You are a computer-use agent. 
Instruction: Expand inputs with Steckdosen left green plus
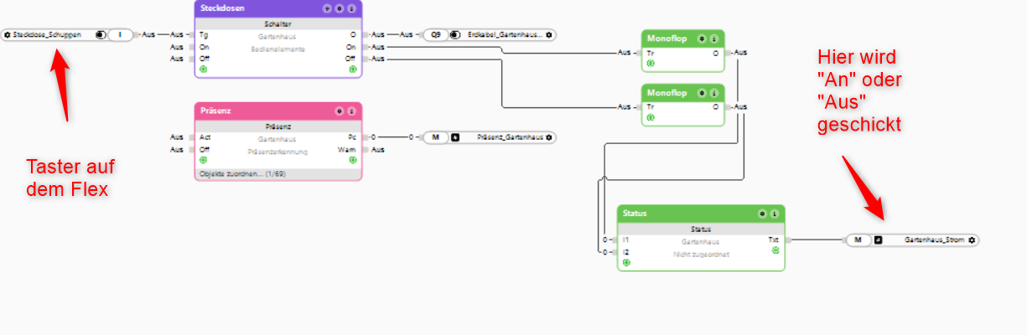(x=202, y=70)
